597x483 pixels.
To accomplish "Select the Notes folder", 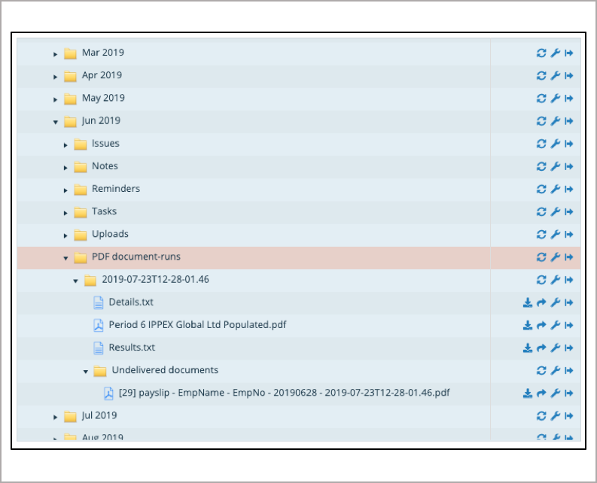I will click(x=105, y=166).
